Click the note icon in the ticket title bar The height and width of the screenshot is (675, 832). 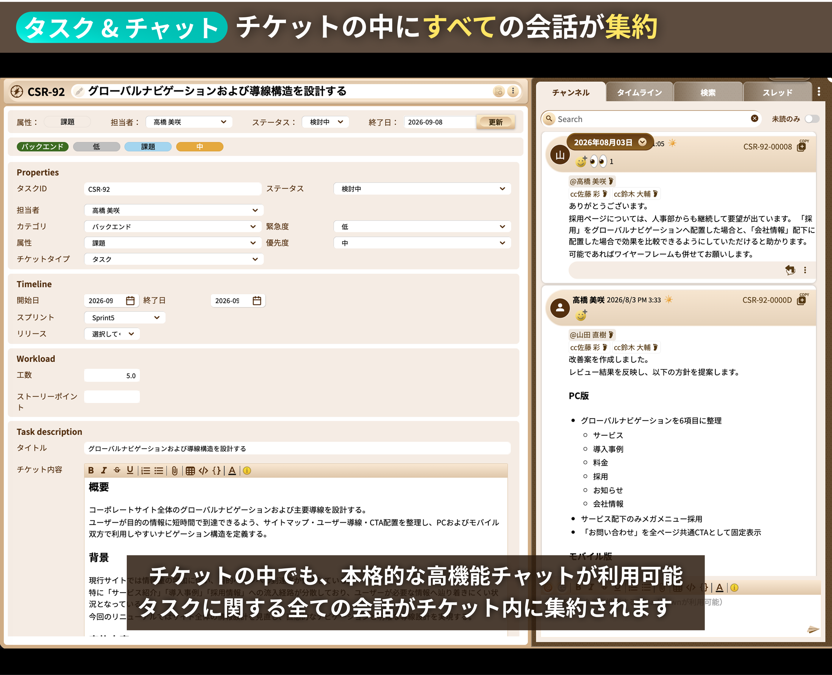(499, 91)
